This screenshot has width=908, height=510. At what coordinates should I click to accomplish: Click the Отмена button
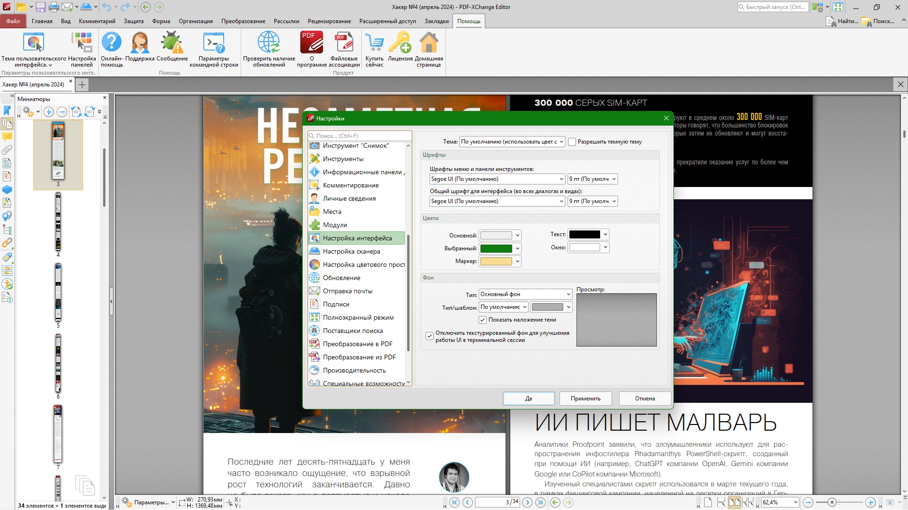click(645, 399)
